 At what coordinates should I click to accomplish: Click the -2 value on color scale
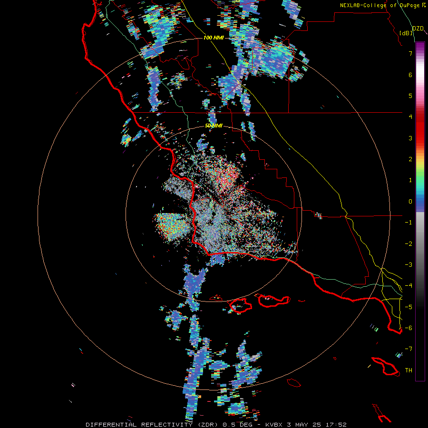[409, 243]
